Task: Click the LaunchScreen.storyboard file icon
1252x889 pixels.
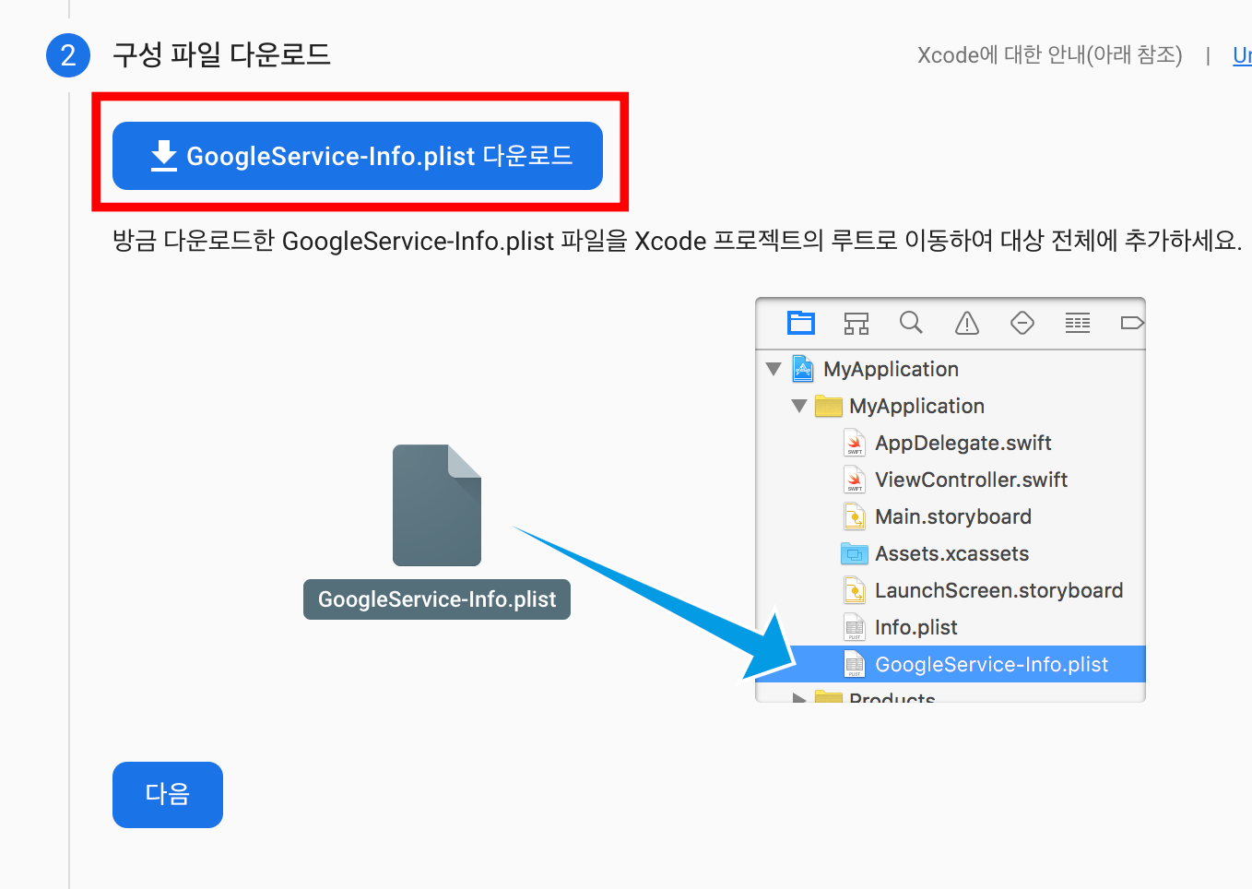Action: click(x=855, y=590)
